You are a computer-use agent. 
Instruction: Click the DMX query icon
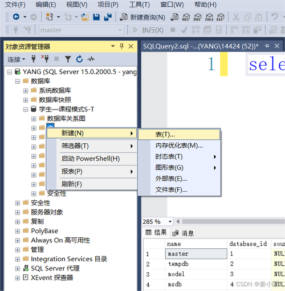point(198,17)
